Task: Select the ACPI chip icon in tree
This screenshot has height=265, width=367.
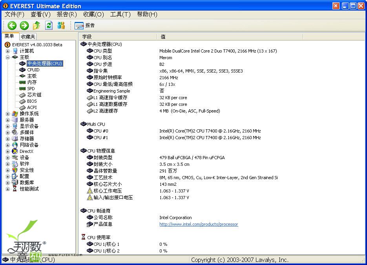Action: pos(22,107)
